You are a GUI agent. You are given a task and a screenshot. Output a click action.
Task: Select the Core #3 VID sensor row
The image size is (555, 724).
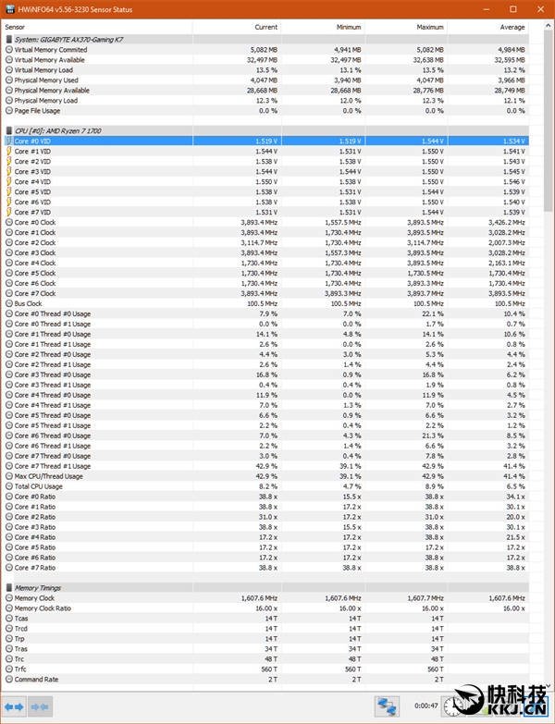click(265, 171)
